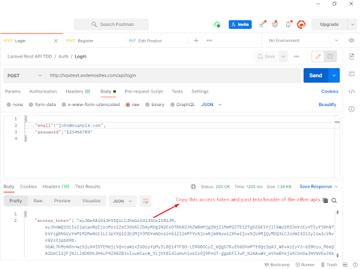
Task: Open request info icon in right sidebar
Action: coord(352,109)
